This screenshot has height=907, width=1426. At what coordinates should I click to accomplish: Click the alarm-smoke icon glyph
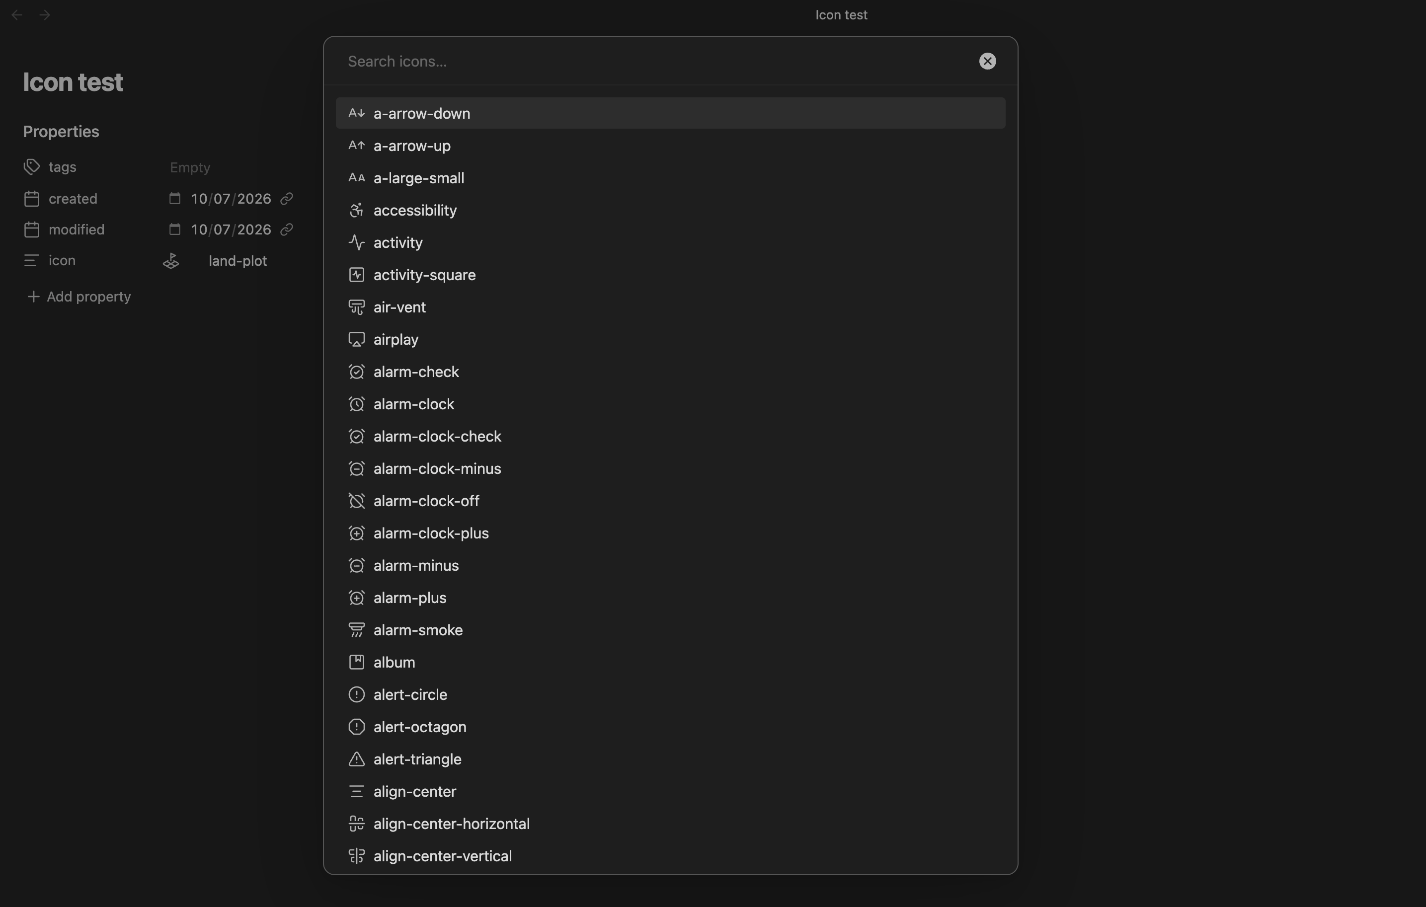pyautogui.click(x=357, y=630)
